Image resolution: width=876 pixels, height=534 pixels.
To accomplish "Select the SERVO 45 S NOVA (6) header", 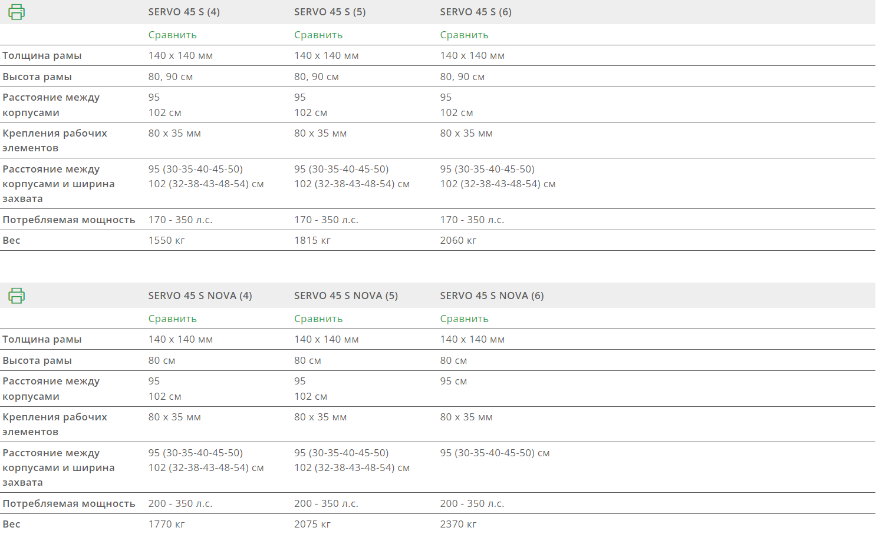I will tap(492, 296).
